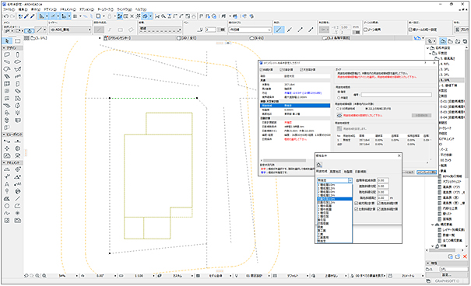
Task: Click the blue-outlined button at dialog bottom
Action: tap(427, 173)
